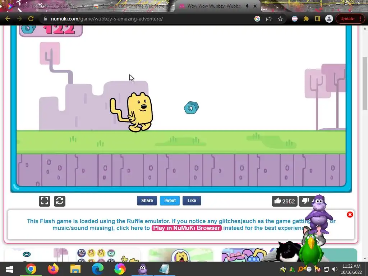Mute the Wow Wow Wubbzy tab audio
368x276 pixels.
tap(247, 6)
